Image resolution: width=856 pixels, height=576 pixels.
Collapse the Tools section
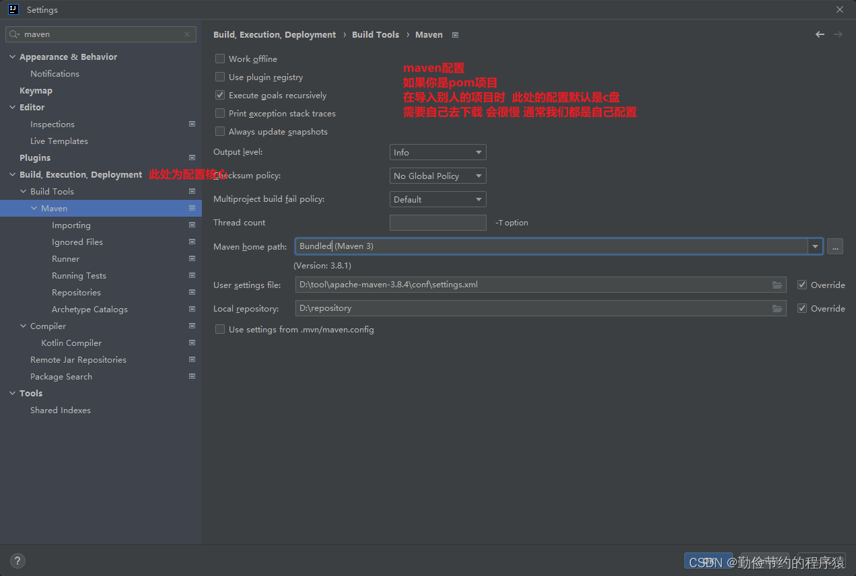tap(12, 393)
